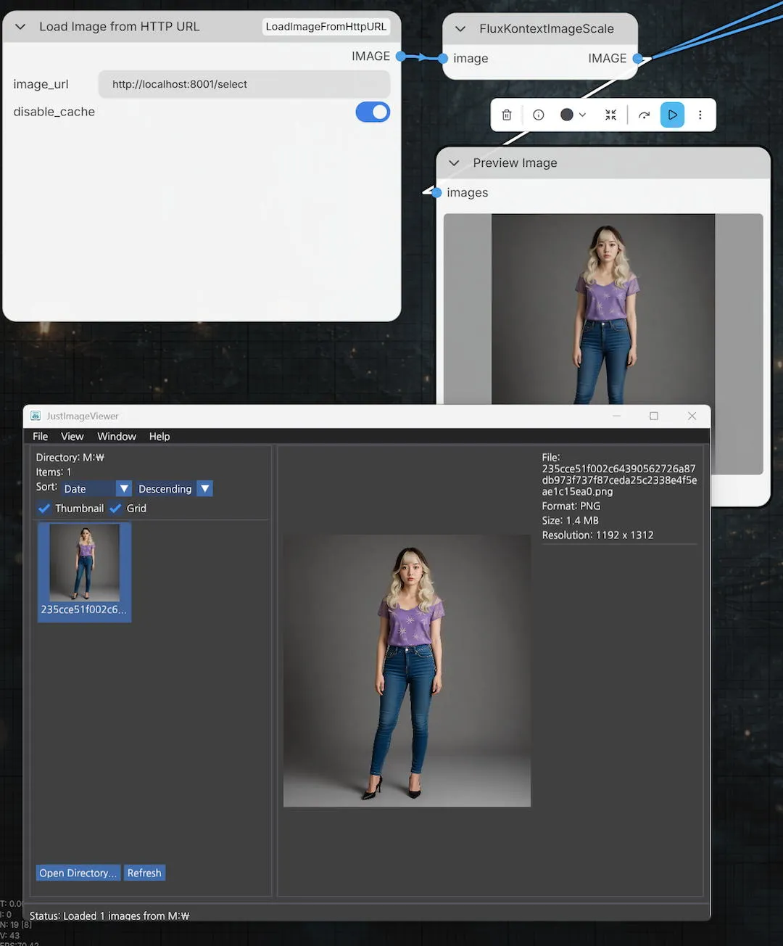This screenshot has width=783, height=946.
Task: Collapse the FluxKontextImageScale node
Action: [460, 29]
